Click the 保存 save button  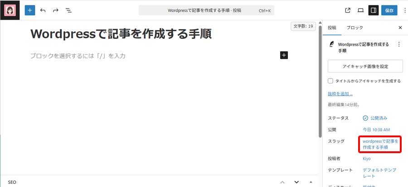(x=389, y=10)
